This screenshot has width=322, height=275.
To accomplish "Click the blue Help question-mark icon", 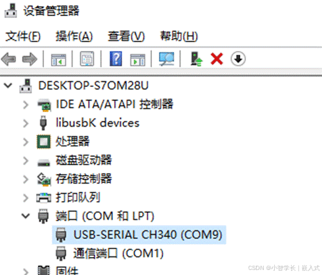I will (x=116, y=59).
